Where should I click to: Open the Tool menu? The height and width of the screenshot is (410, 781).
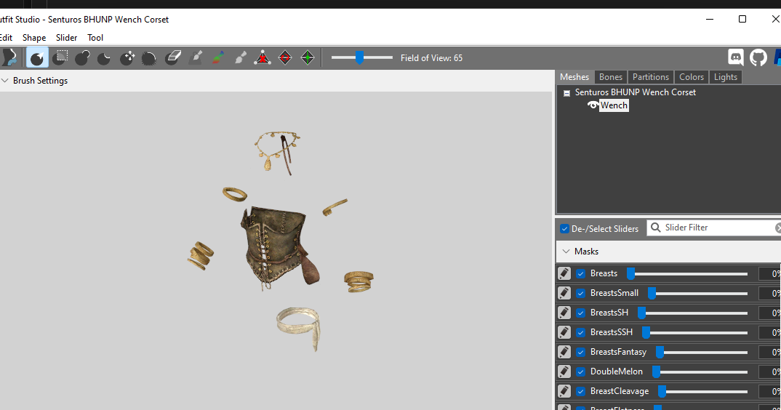point(95,37)
